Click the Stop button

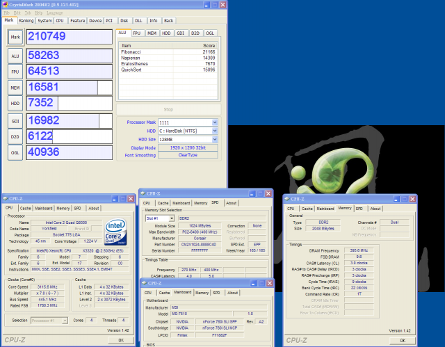[x=168, y=109]
